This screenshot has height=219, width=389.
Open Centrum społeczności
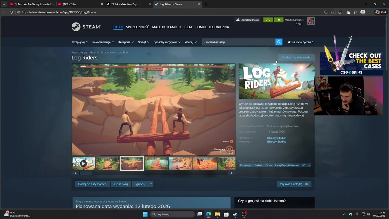point(296,57)
